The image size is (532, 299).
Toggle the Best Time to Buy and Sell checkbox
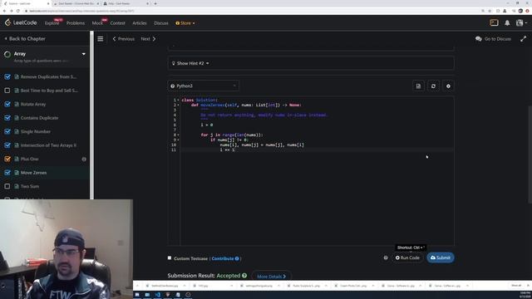pyautogui.click(x=7, y=91)
